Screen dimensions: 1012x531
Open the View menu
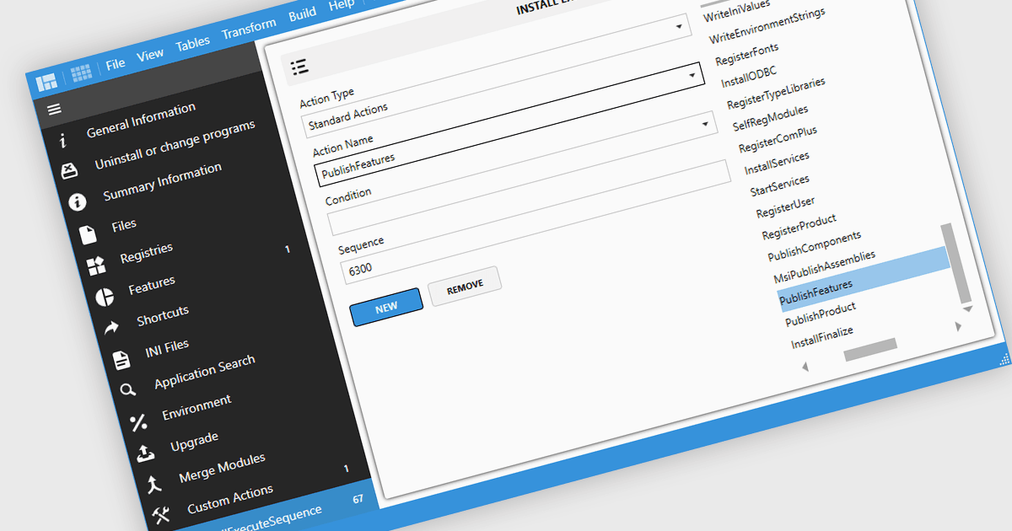click(x=150, y=55)
